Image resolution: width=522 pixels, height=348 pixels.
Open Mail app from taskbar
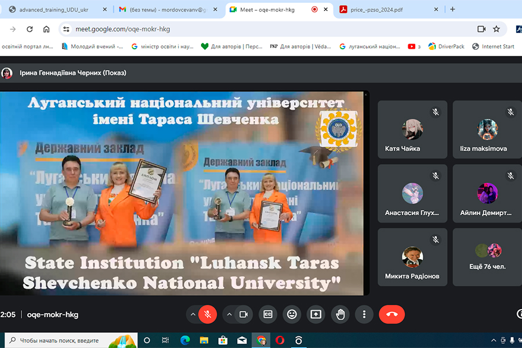(242, 340)
